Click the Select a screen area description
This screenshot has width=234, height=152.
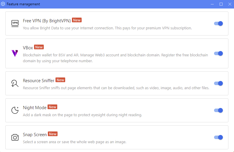click(x=75, y=142)
